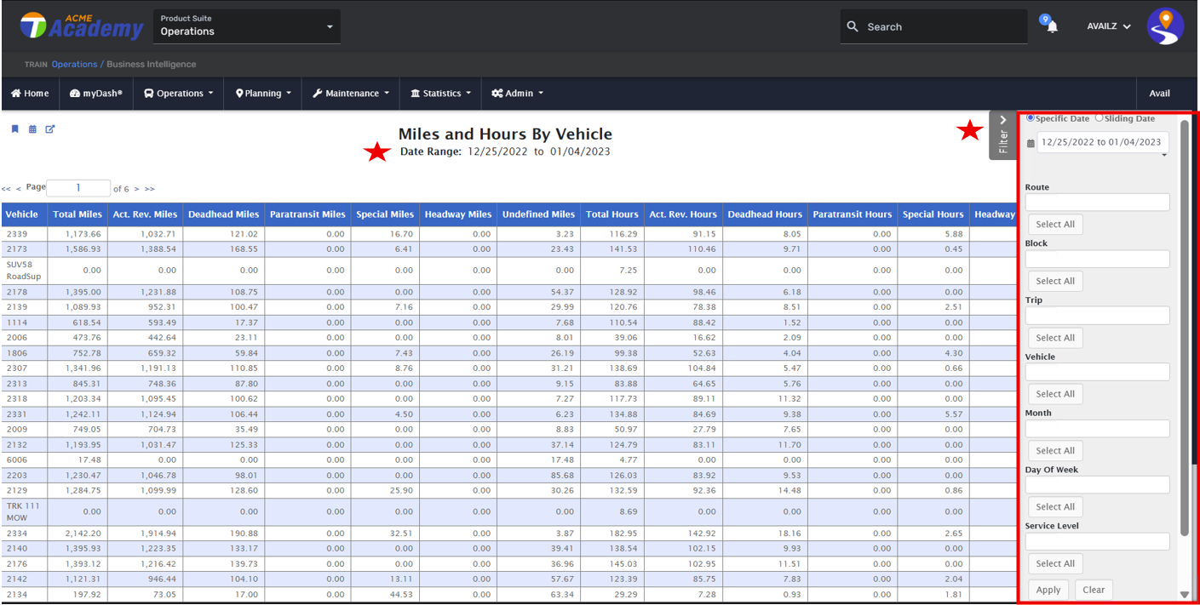Click the Clear filter button
1200x605 pixels.
(x=1094, y=590)
